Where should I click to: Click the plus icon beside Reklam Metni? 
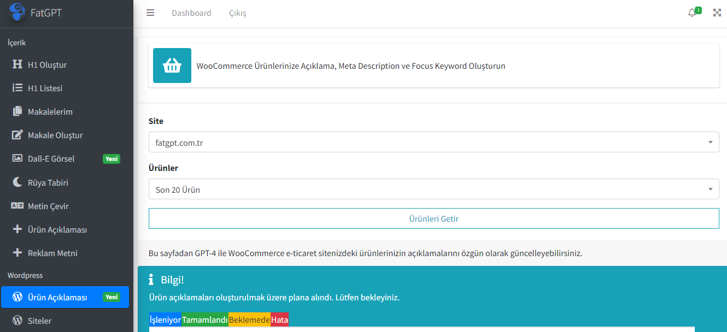17,253
